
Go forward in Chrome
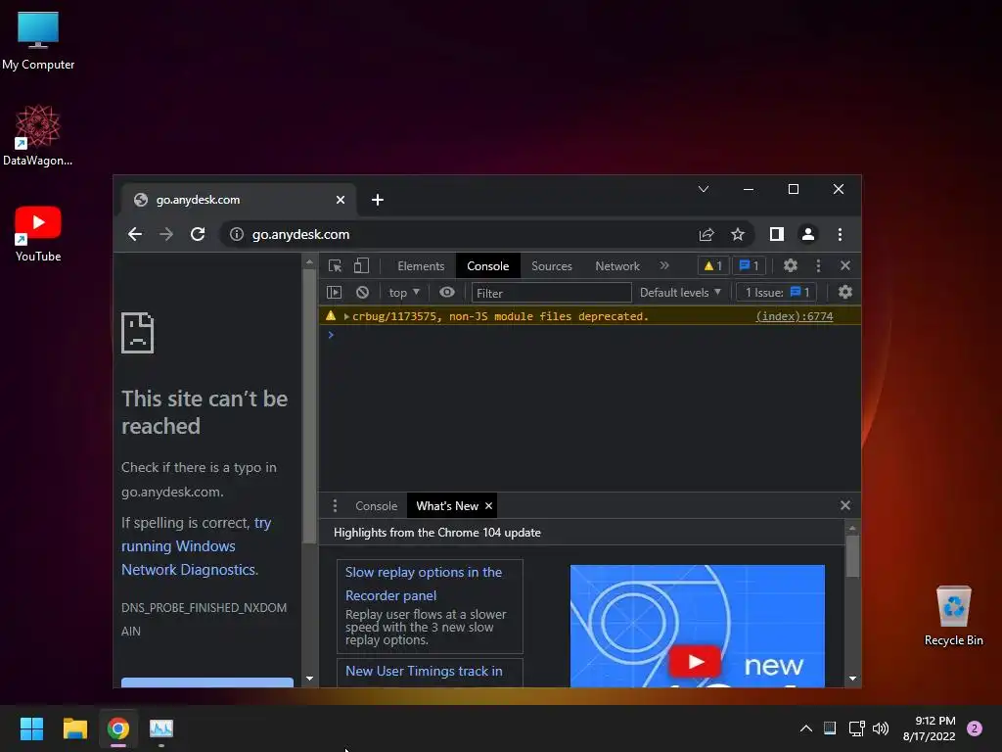(x=166, y=234)
